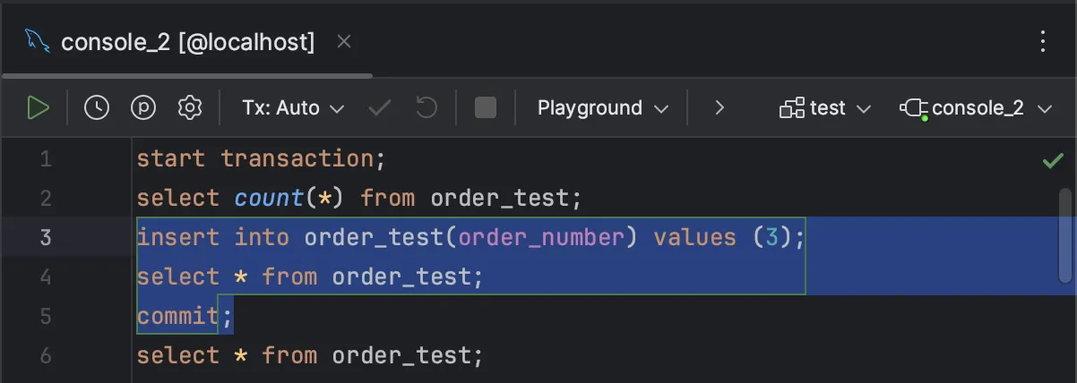The image size is (1077, 383).
Task: Select the console_2 [@localhost] tab
Action: [x=187, y=42]
